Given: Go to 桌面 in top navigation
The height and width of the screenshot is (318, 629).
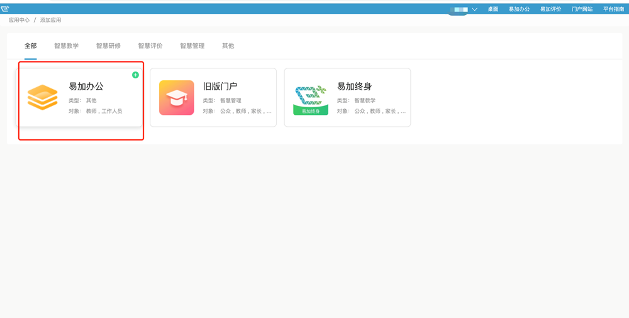Looking at the screenshot, I should (493, 9).
